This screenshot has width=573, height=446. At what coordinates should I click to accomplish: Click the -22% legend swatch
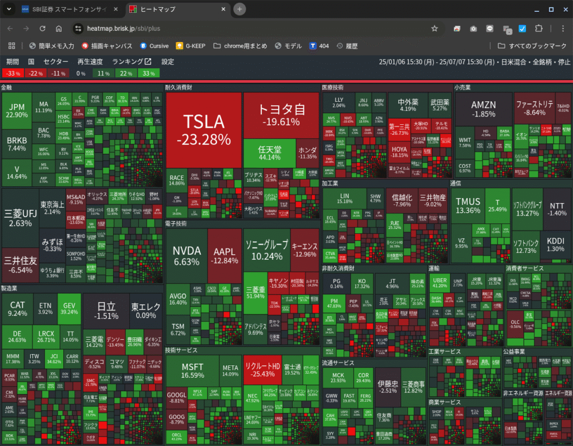[35, 73]
